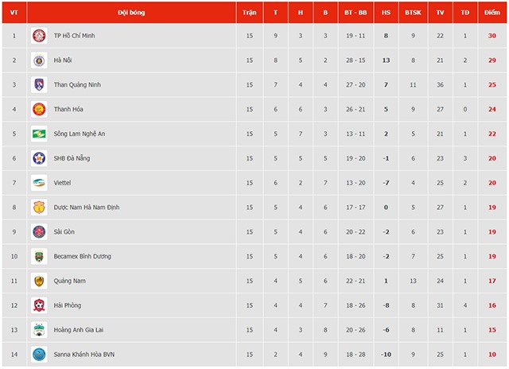This screenshot has width=509, height=369.
Task: Click the Hoàng Anh Gia Lai logo
Action: click(x=39, y=330)
